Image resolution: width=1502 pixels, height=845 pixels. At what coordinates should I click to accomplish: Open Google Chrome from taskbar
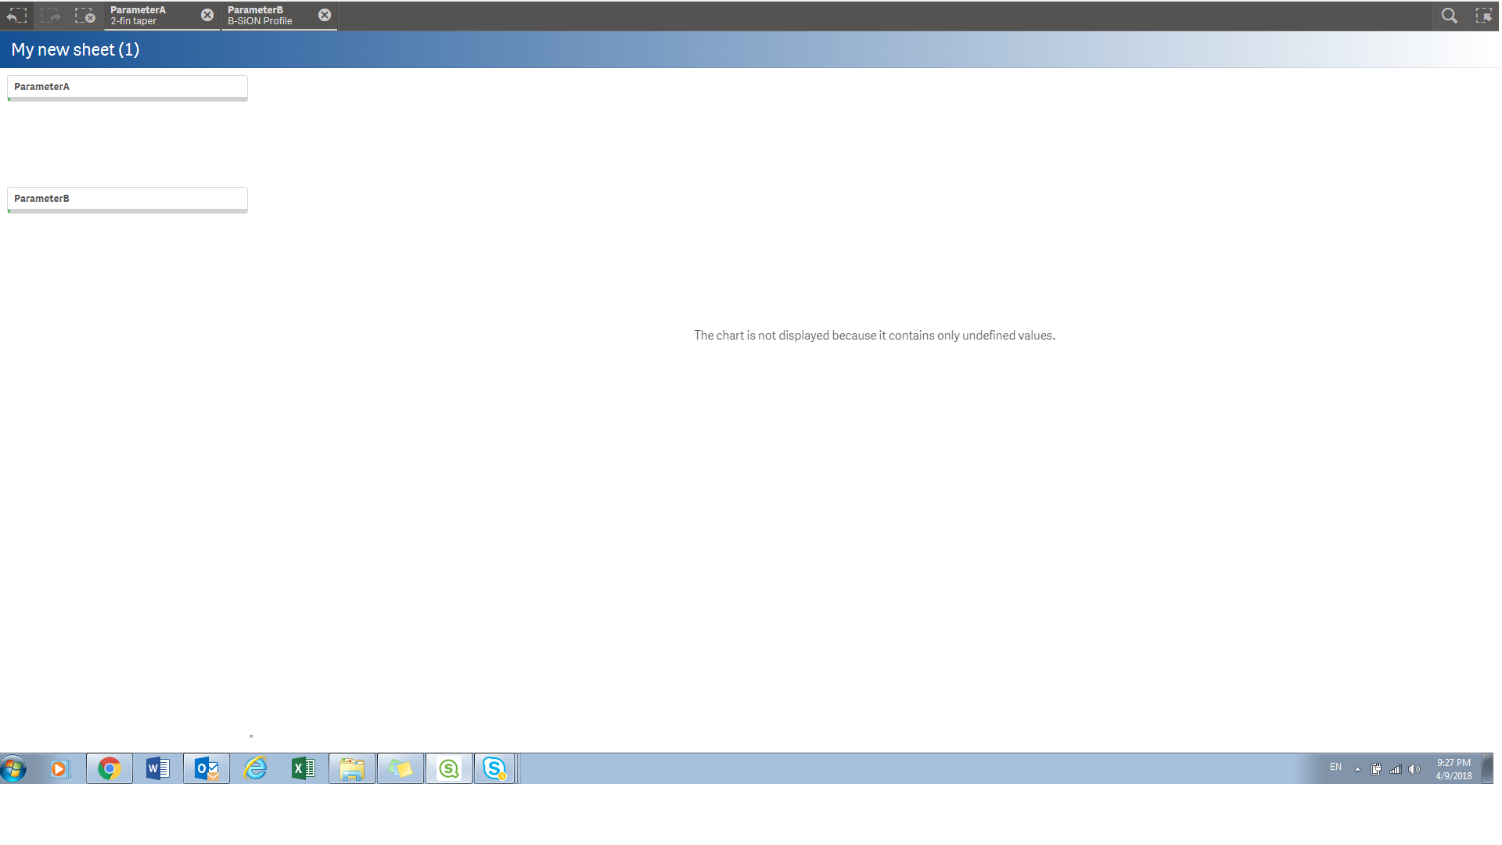point(110,769)
